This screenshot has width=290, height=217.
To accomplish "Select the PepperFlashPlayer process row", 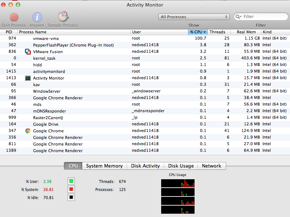I will tap(145, 45).
